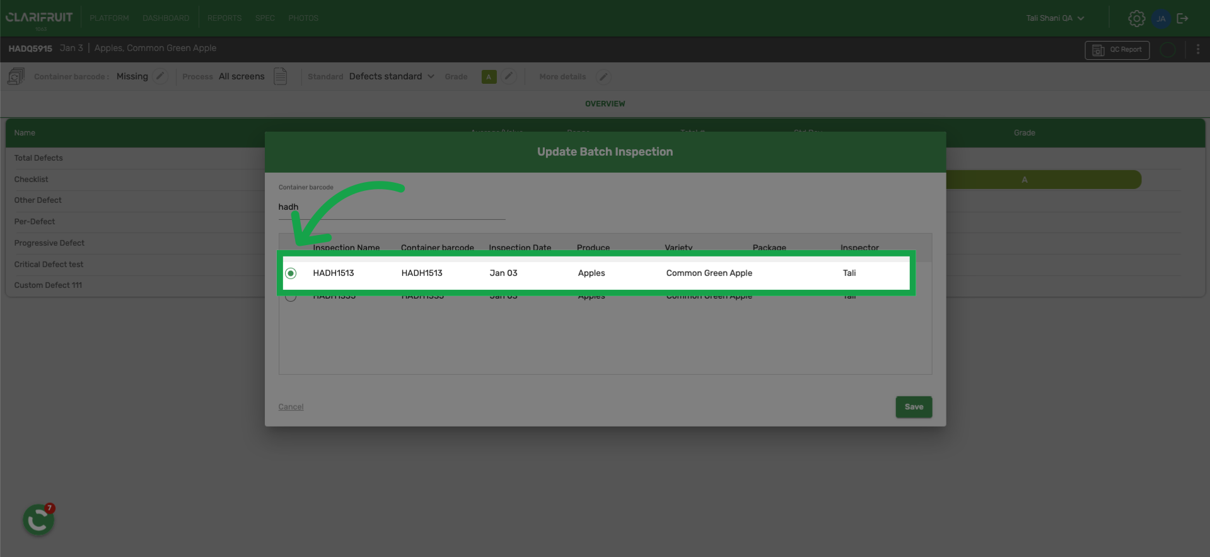Open the Platform menu
The height and width of the screenshot is (557, 1210).
click(x=109, y=18)
